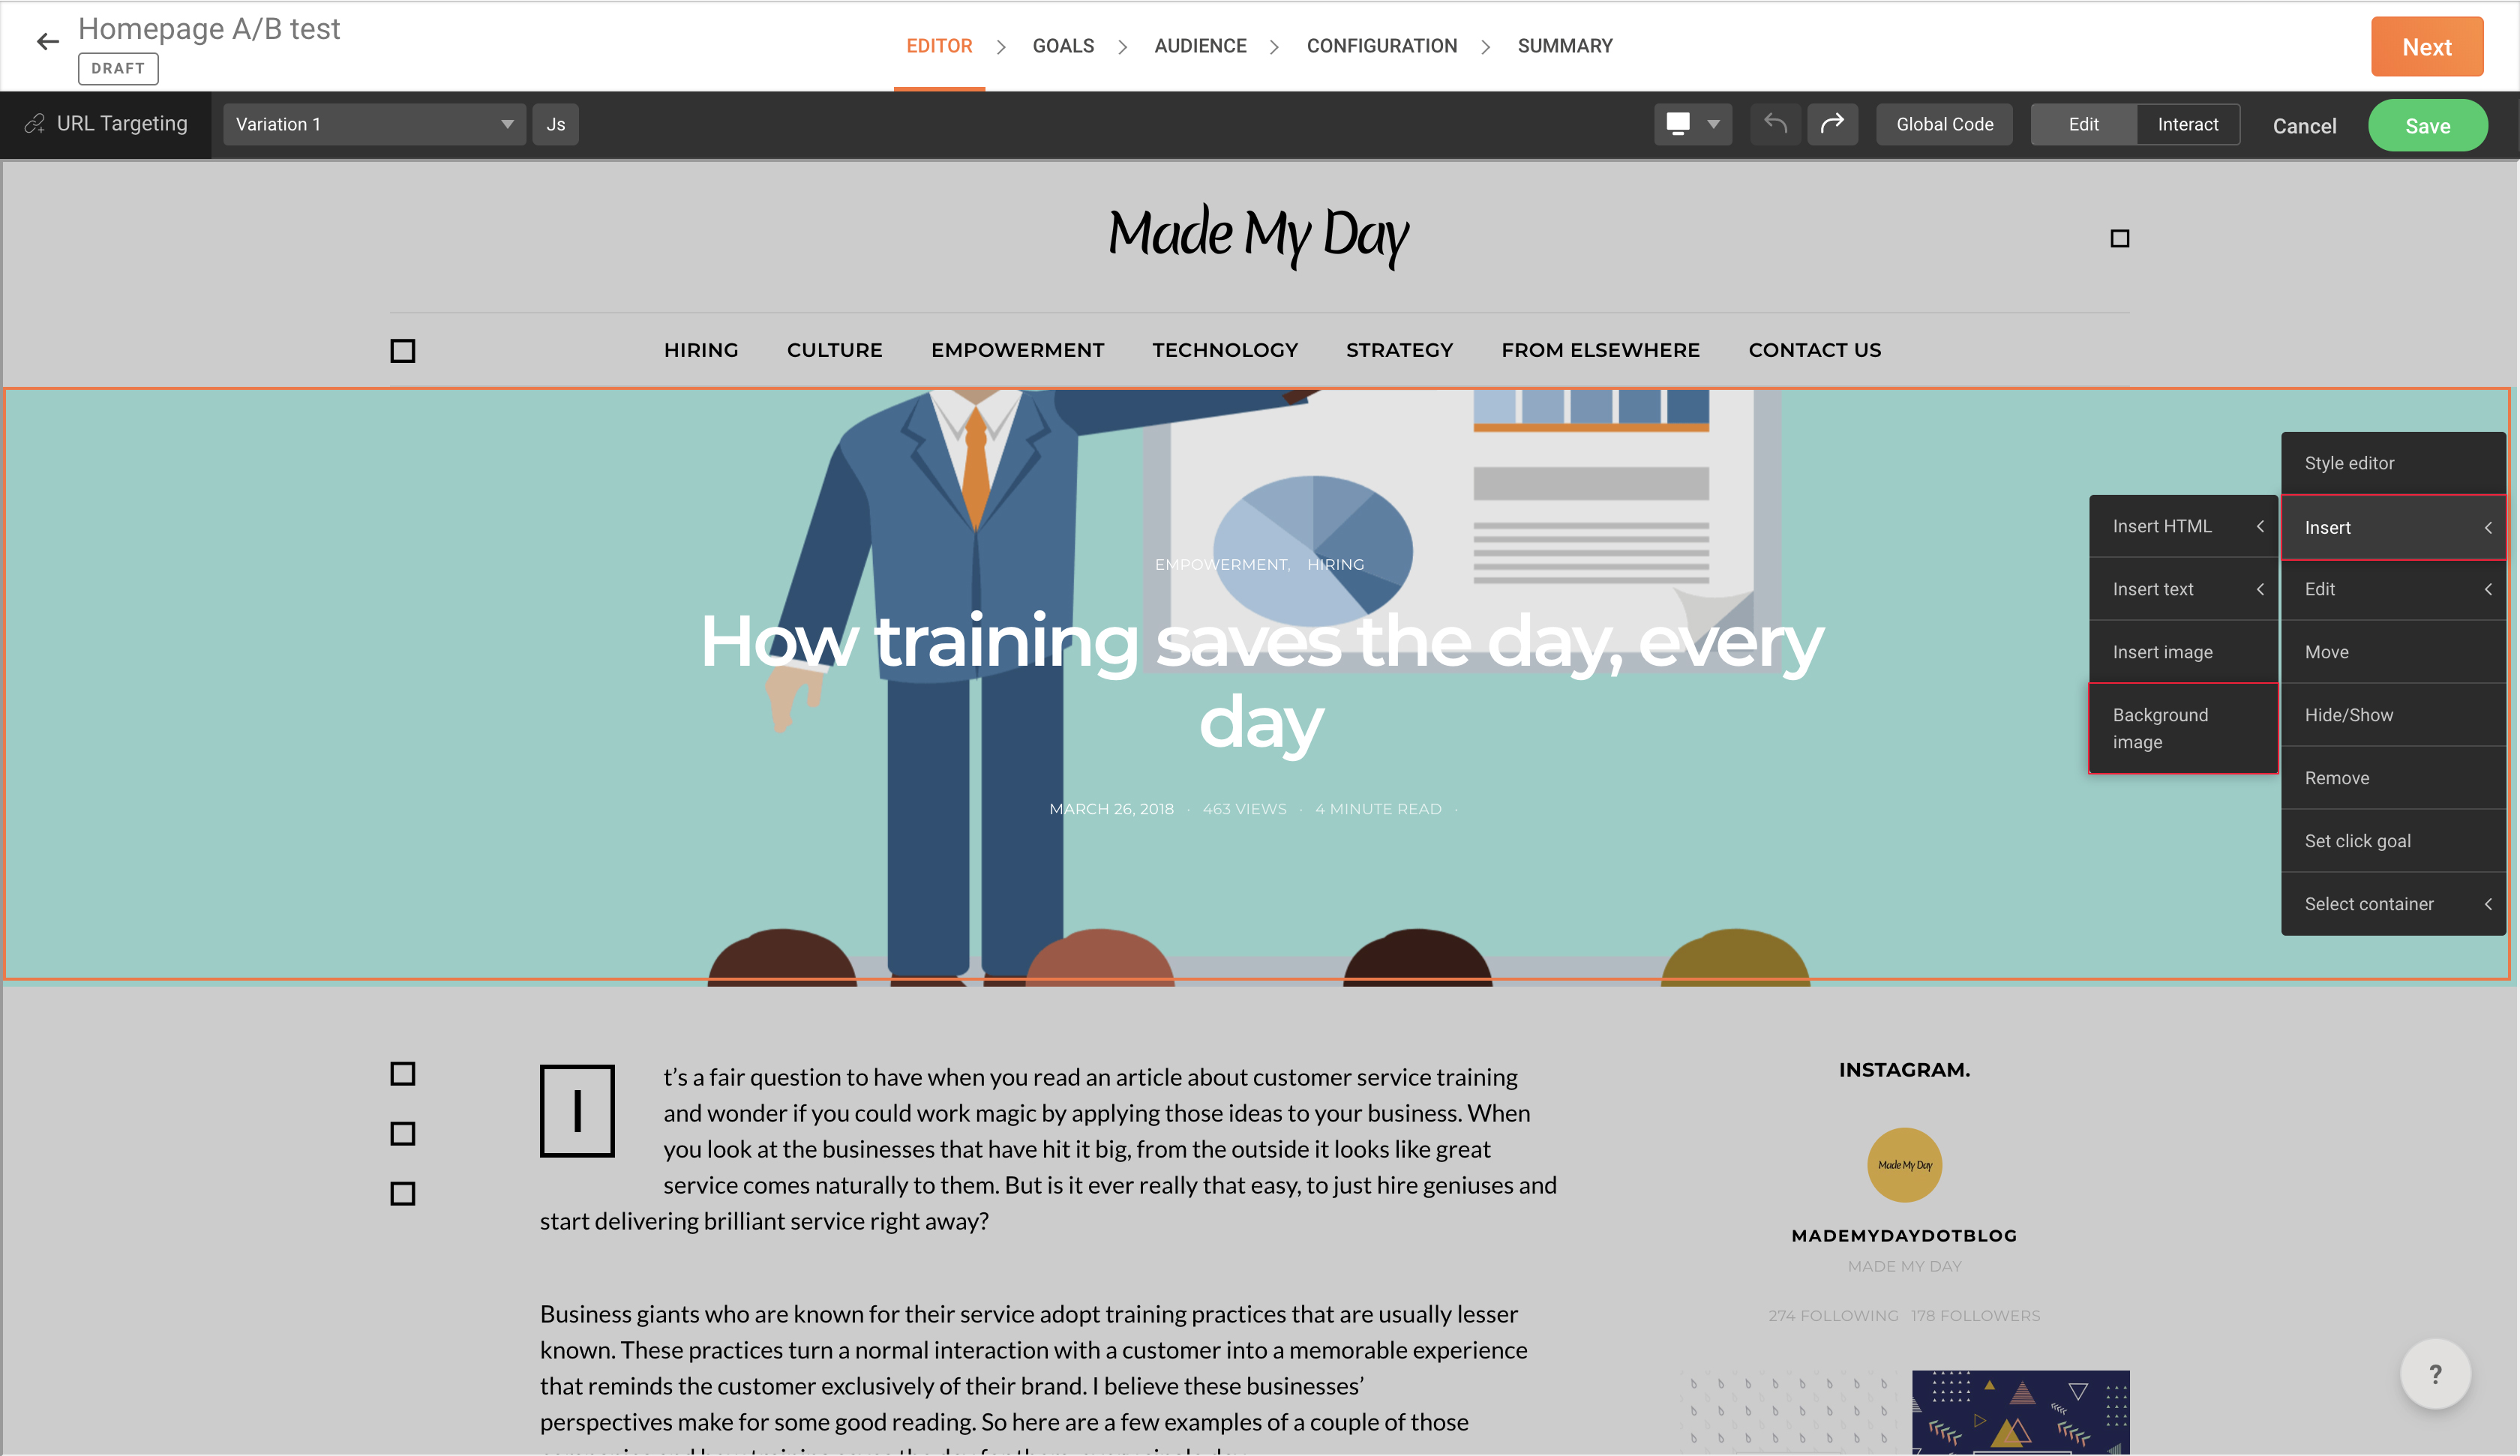Click the Made My Day Instagram avatar
Viewport: 2520px width, 1456px height.
click(x=1904, y=1165)
